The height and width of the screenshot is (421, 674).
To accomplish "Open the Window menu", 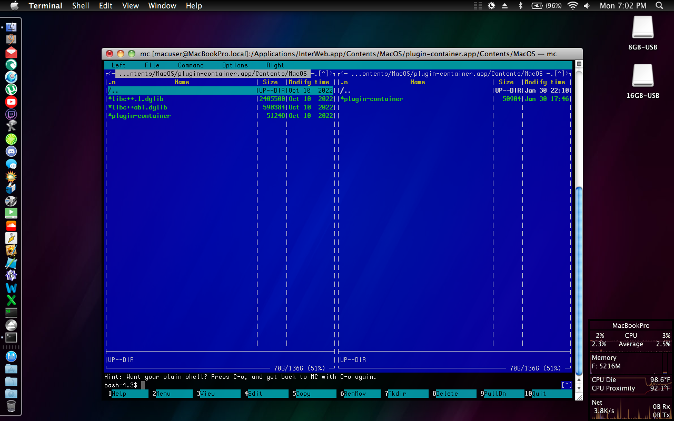I will click(162, 6).
